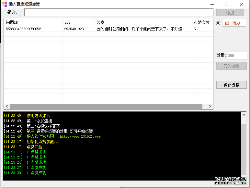The width and height of the screenshot is (250, 188).
Task: Click the thumbs-up 给力 icon
Action: (227, 23)
